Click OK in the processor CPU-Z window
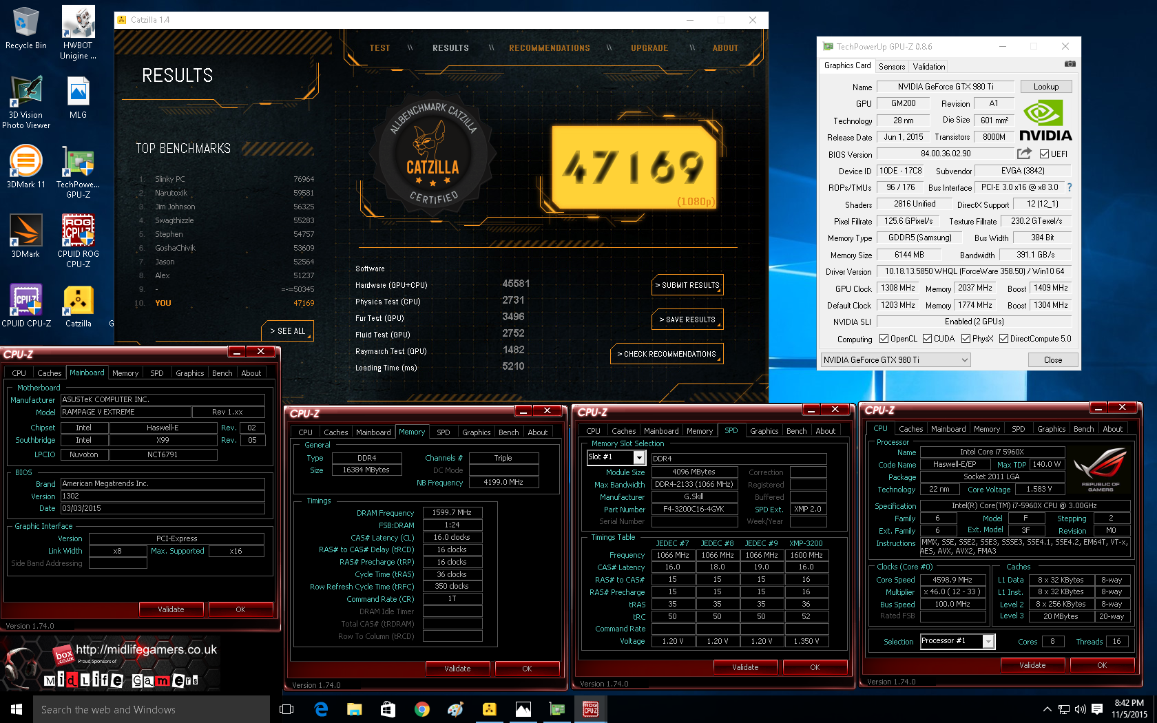1157x723 pixels. [1102, 665]
